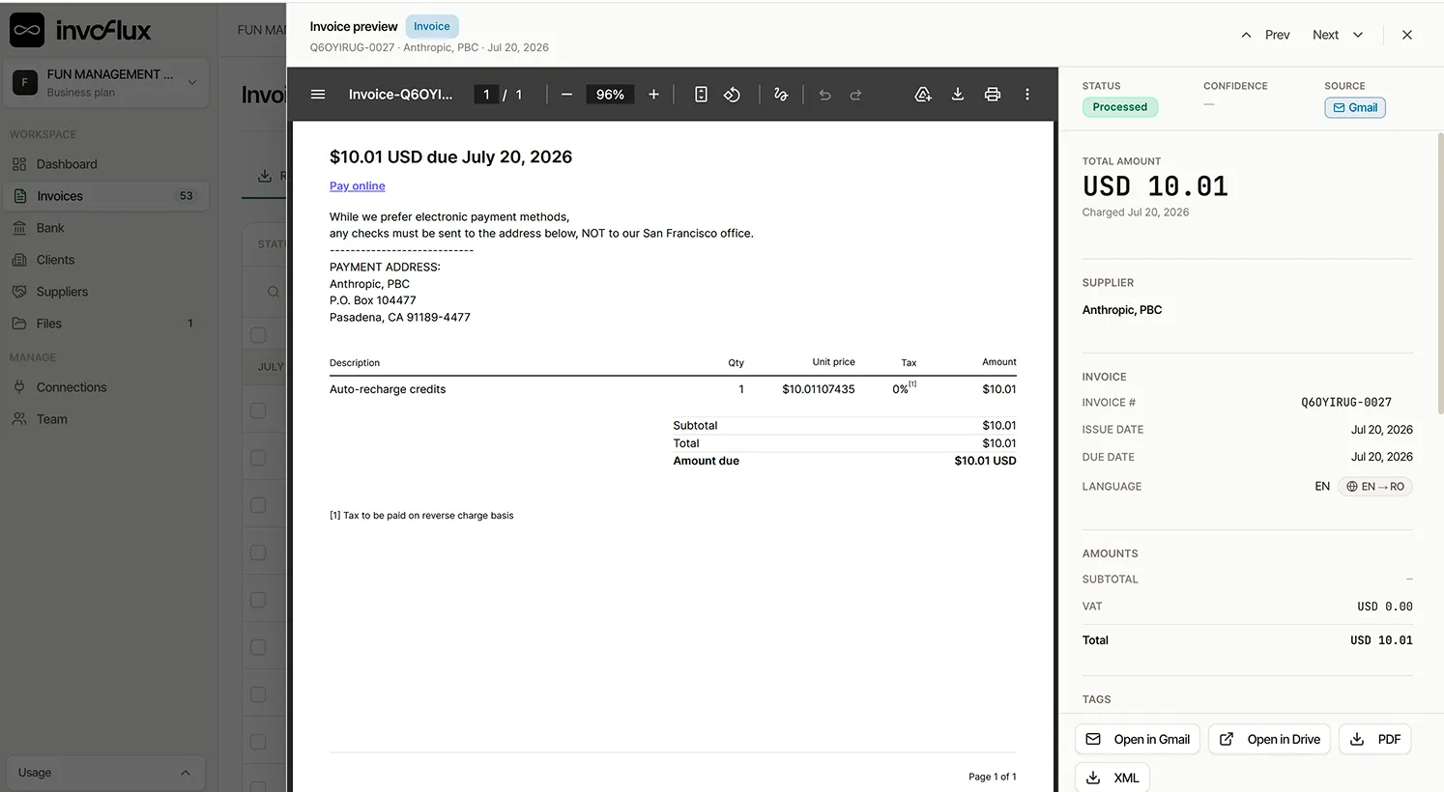
Task: Open the Invoices section in sidebar
Action: click(105, 196)
